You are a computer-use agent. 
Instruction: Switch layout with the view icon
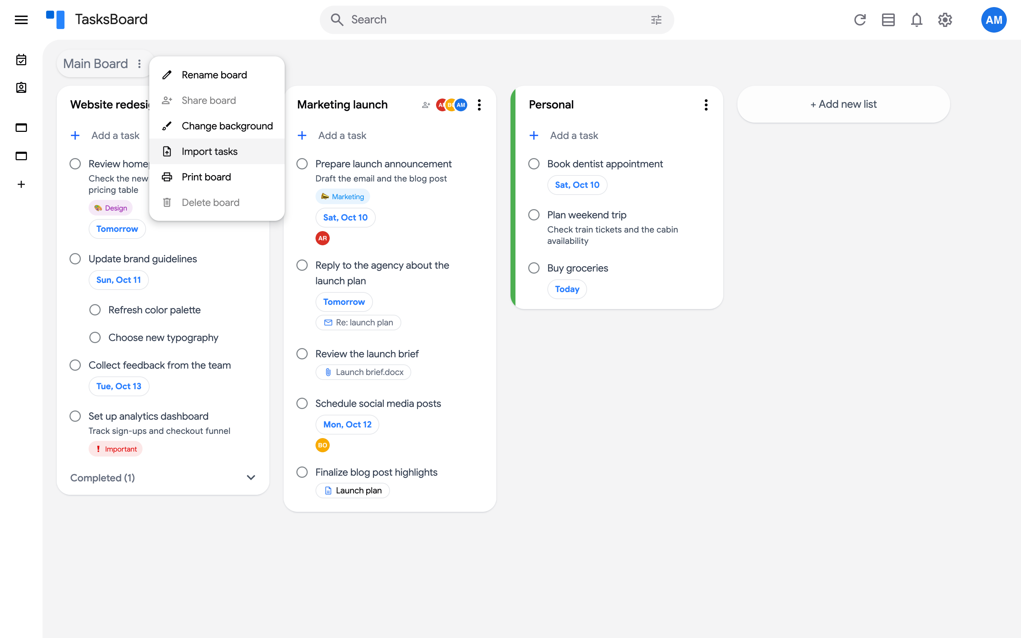(x=888, y=19)
